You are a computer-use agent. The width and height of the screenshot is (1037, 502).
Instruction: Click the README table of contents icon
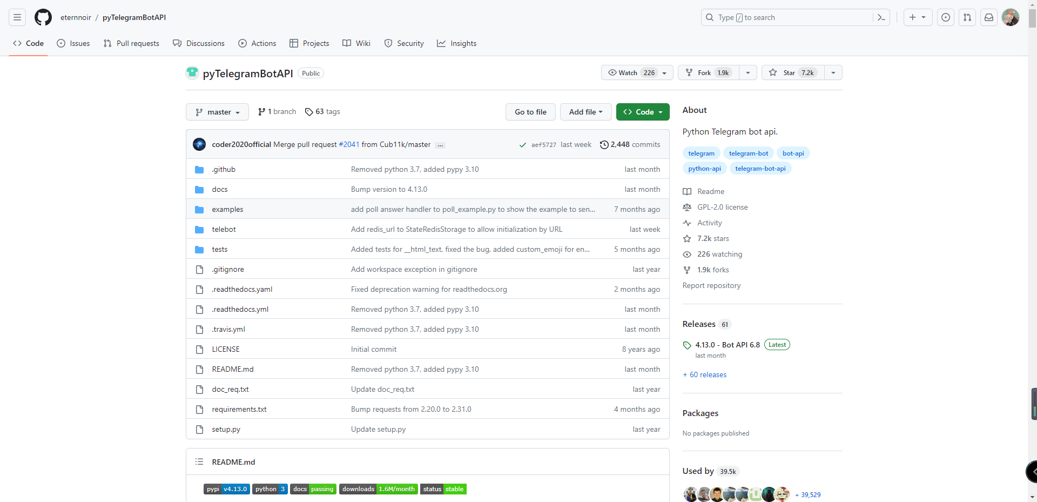(x=199, y=462)
